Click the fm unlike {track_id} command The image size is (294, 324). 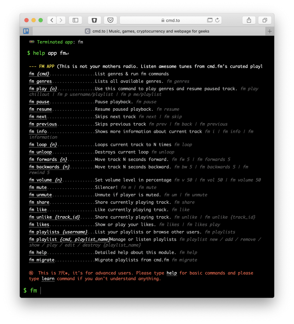54,217
